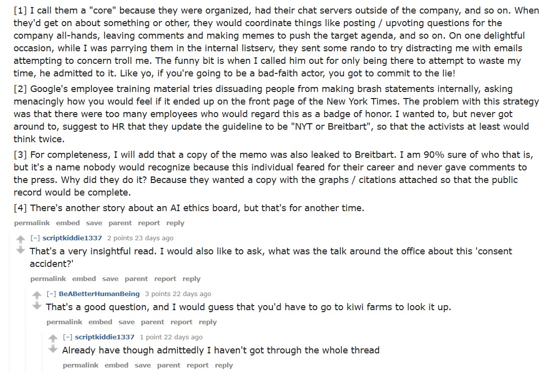Upvote scriptkiddie1337's 'consent accident' comment
Viewport: 552px width, 372px height.
pos(21,239)
